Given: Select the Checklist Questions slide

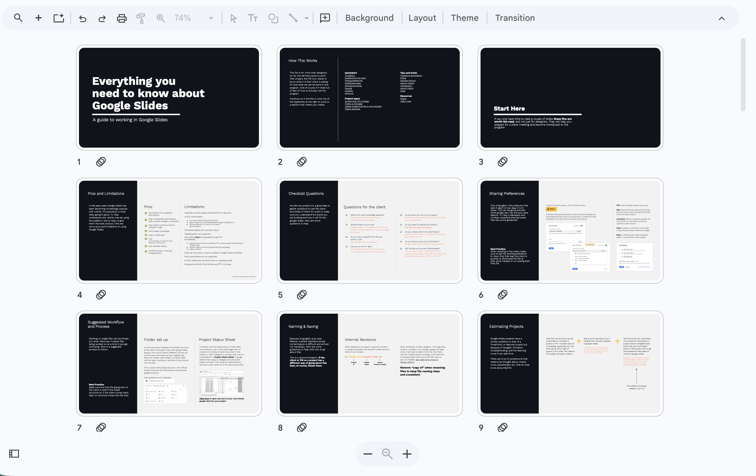Looking at the screenshot, I should 369,231.
